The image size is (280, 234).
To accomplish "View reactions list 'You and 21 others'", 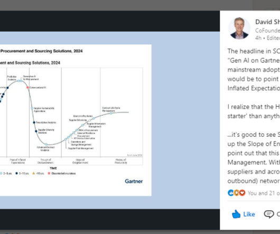I will (x=264, y=193).
